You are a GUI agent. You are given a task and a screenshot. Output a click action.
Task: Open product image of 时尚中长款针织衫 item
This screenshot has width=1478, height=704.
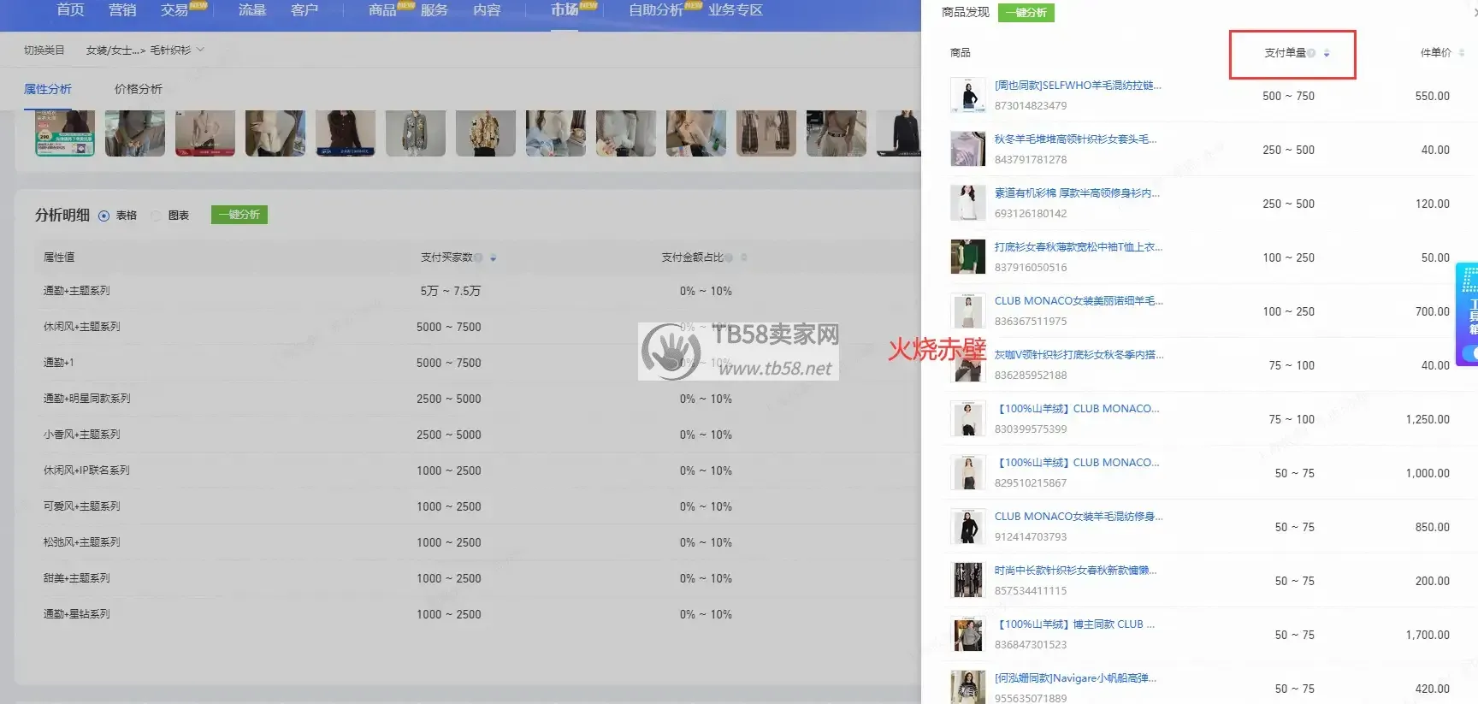pos(968,581)
